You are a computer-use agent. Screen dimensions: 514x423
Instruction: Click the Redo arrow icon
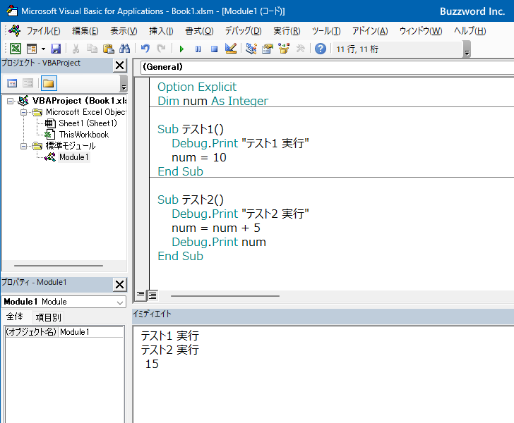click(161, 49)
